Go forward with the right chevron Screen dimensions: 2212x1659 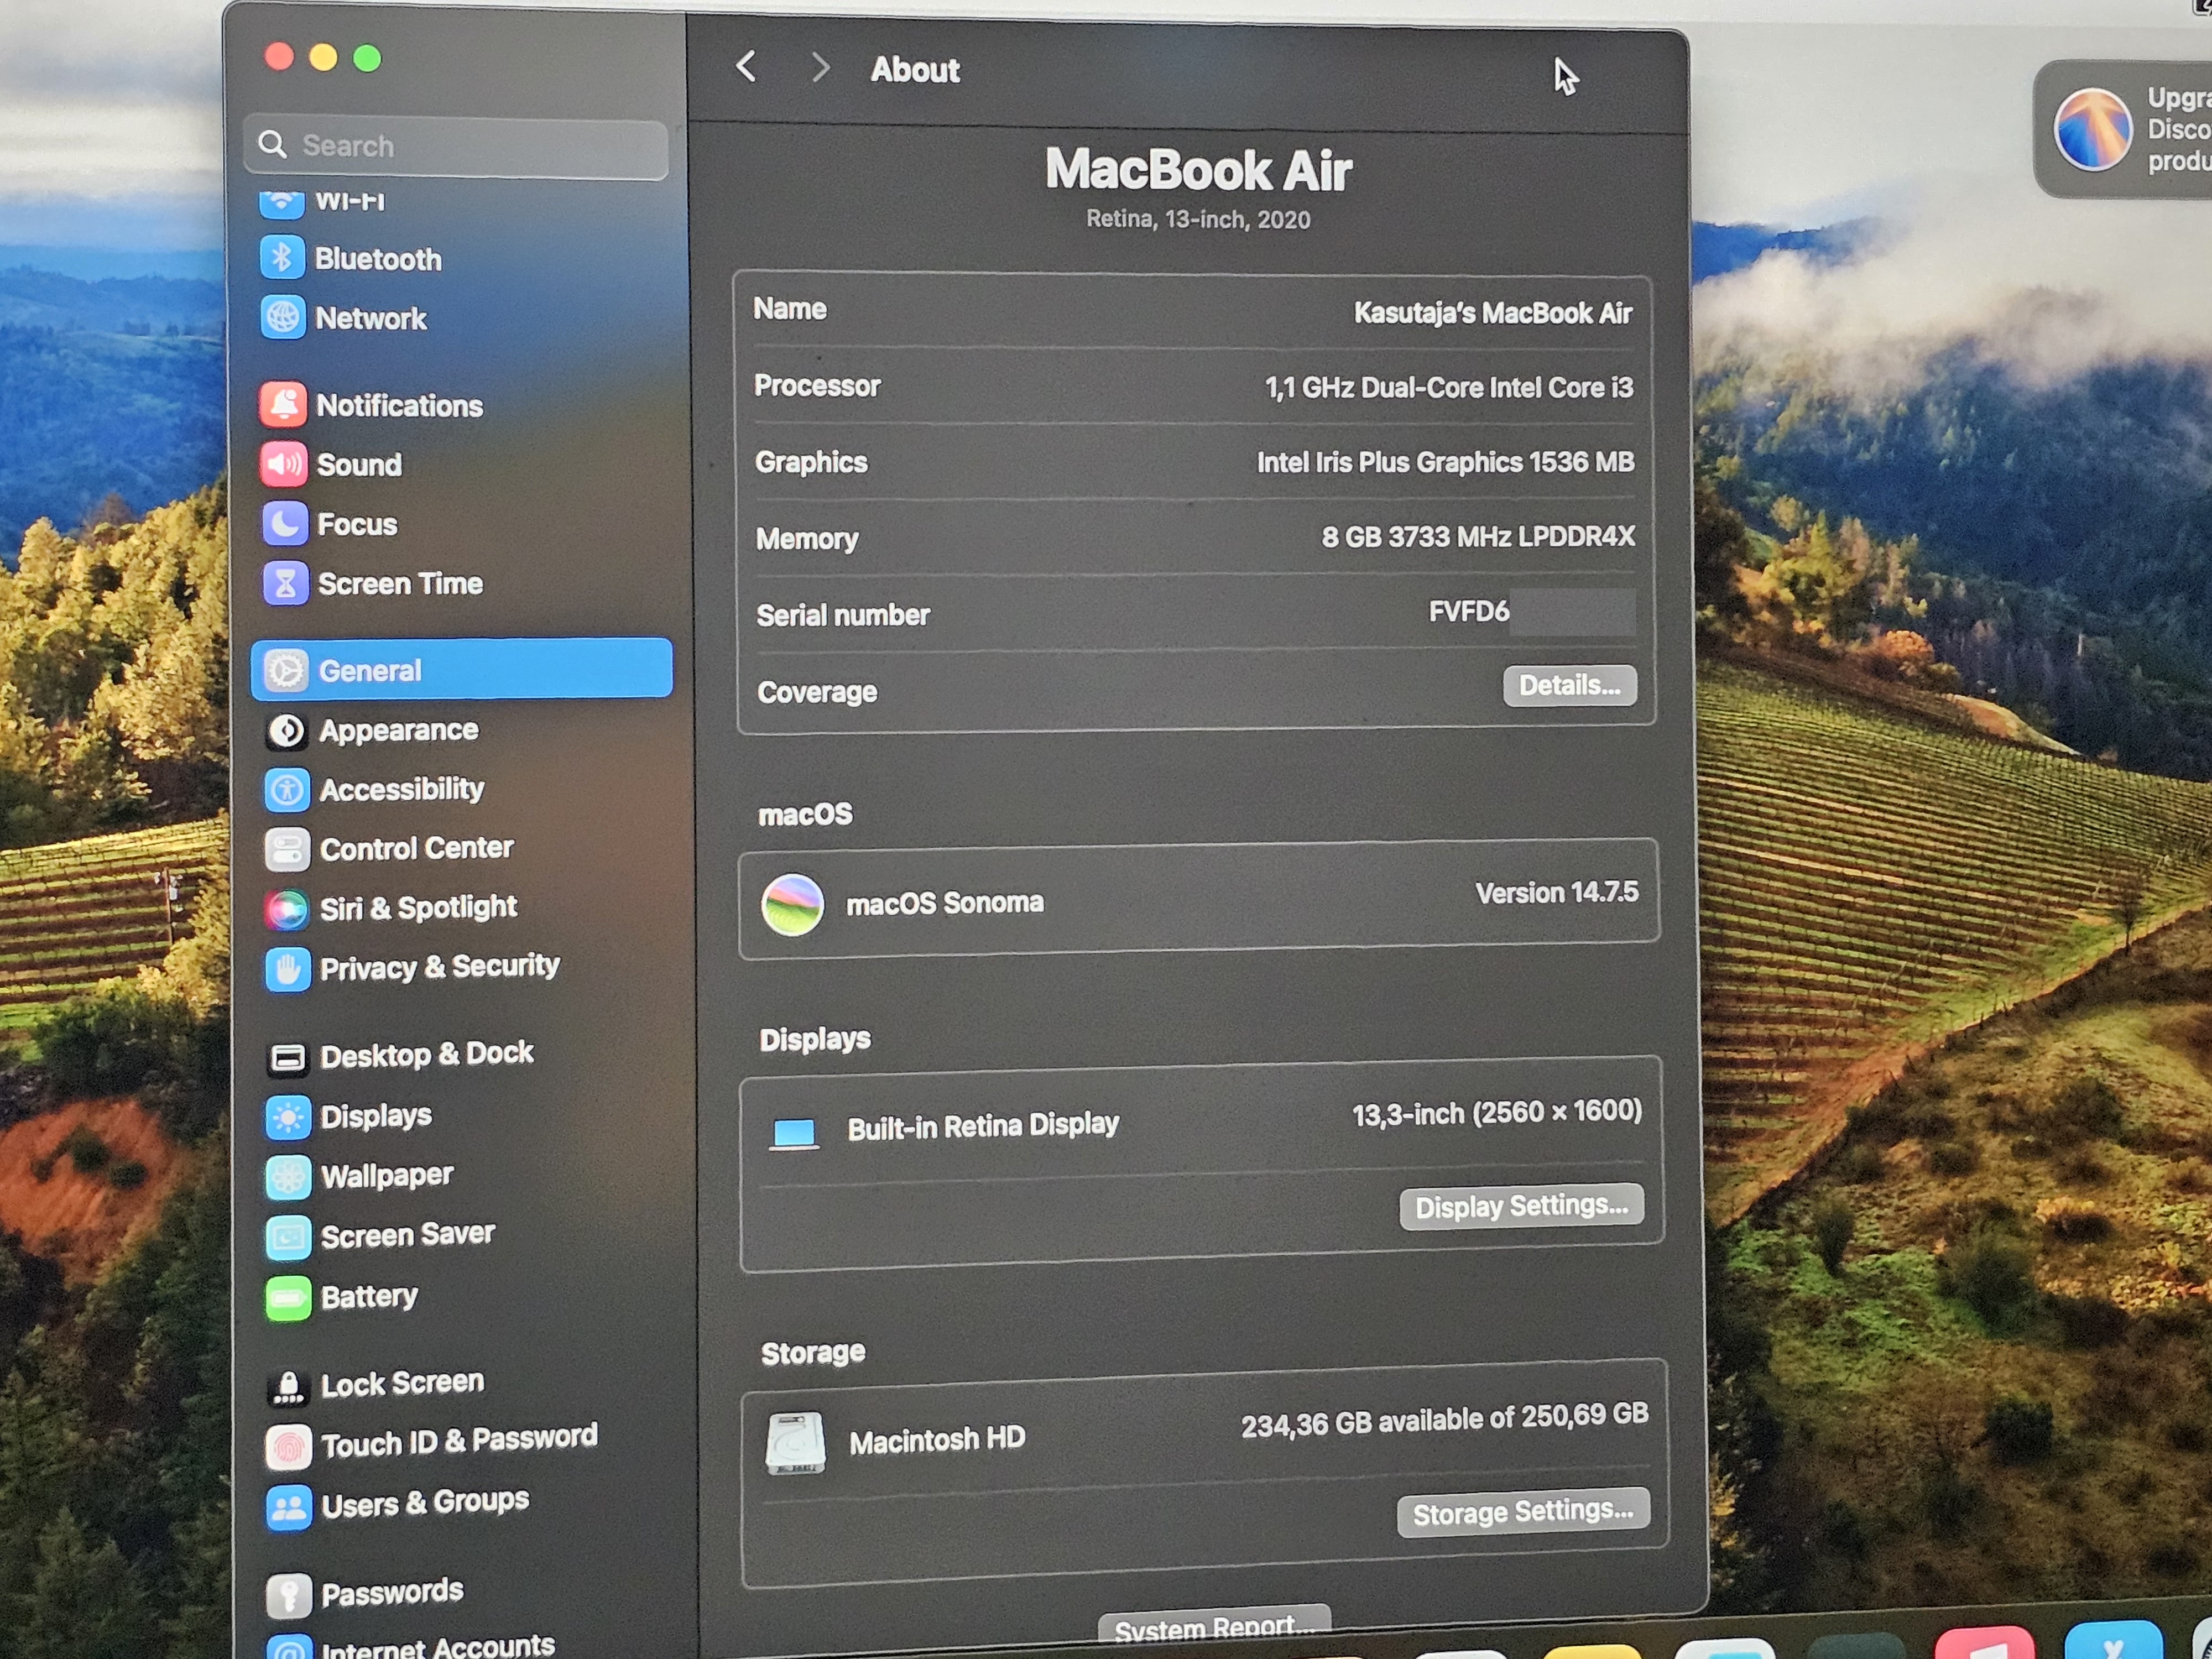click(x=820, y=67)
